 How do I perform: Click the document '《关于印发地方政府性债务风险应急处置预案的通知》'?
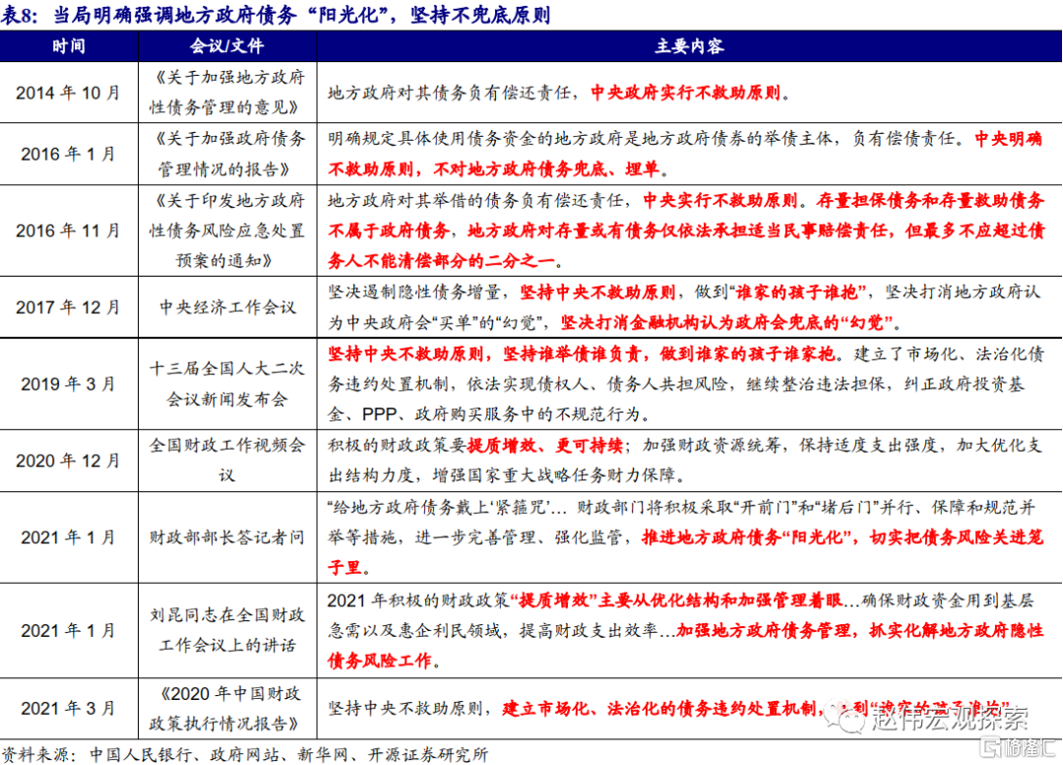227,230
